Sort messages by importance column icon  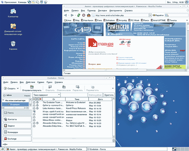click(x=40, y=99)
